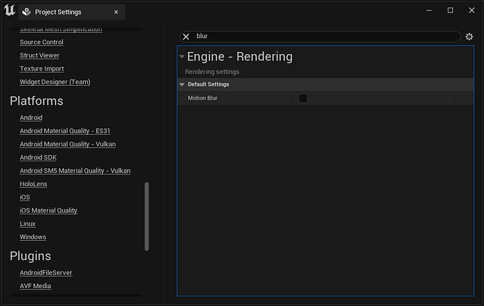484x306 pixels.
Task: Clear the blur search text with X icon
Action: 186,37
